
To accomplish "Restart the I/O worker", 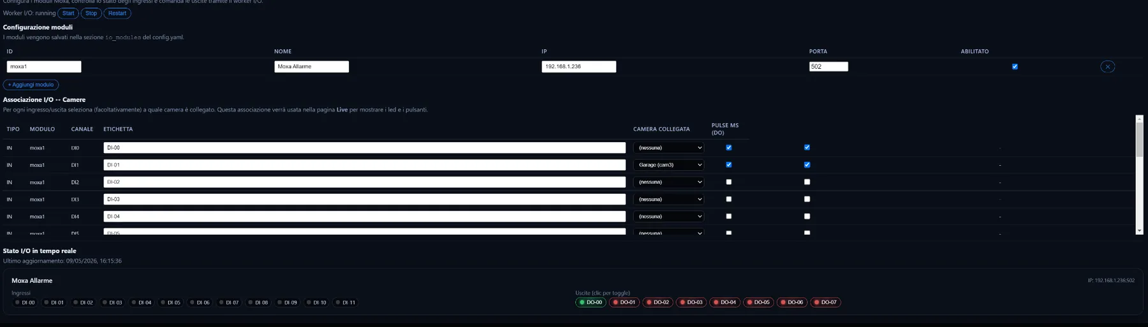I will (117, 13).
